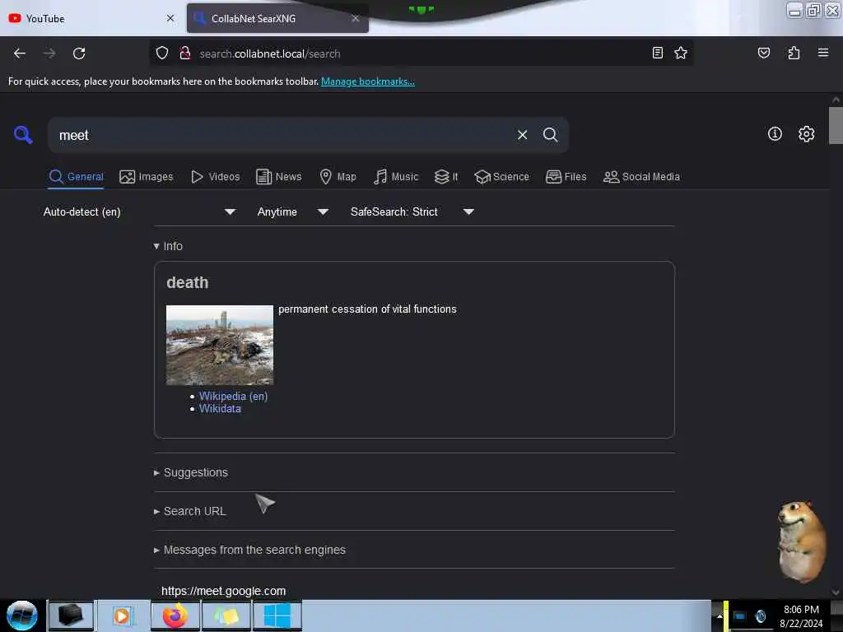Switch to the Map category

pyautogui.click(x=338, y=176)
